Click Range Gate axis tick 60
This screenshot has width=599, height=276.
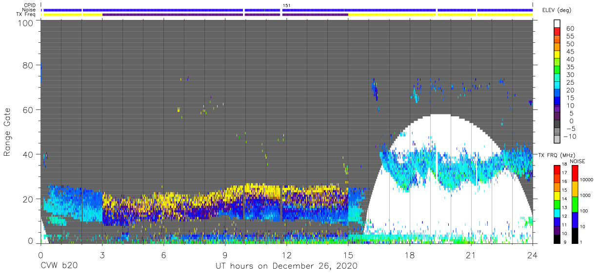tap(28, 110)
